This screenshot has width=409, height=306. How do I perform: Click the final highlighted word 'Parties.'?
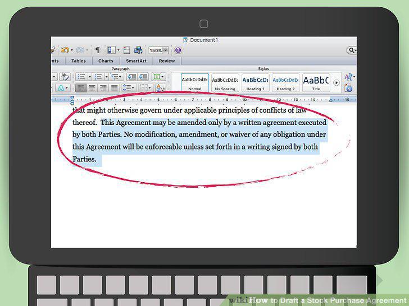[84, 159]
